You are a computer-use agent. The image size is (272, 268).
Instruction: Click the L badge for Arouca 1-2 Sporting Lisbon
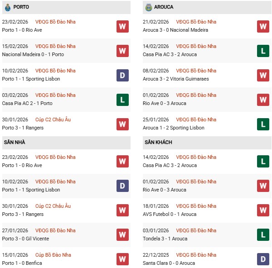pos(263,124)
